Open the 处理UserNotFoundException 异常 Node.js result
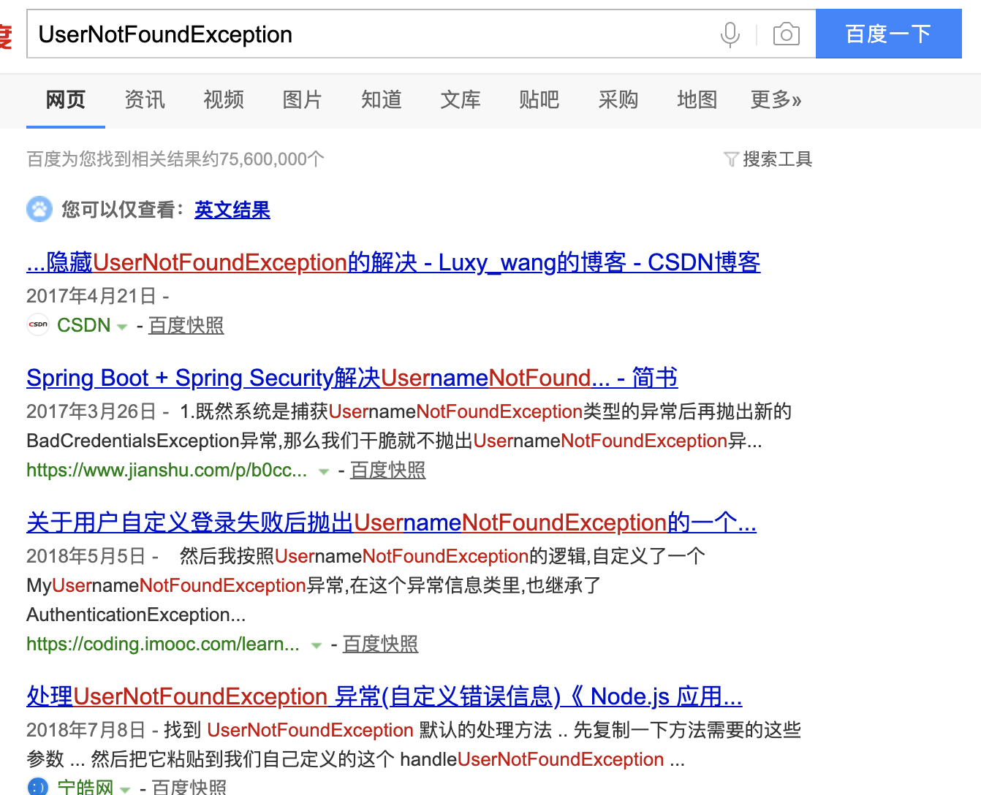981x795 pixels. 384,696
